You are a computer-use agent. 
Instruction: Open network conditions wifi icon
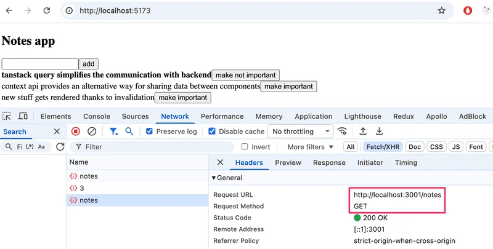click(342, 132)
